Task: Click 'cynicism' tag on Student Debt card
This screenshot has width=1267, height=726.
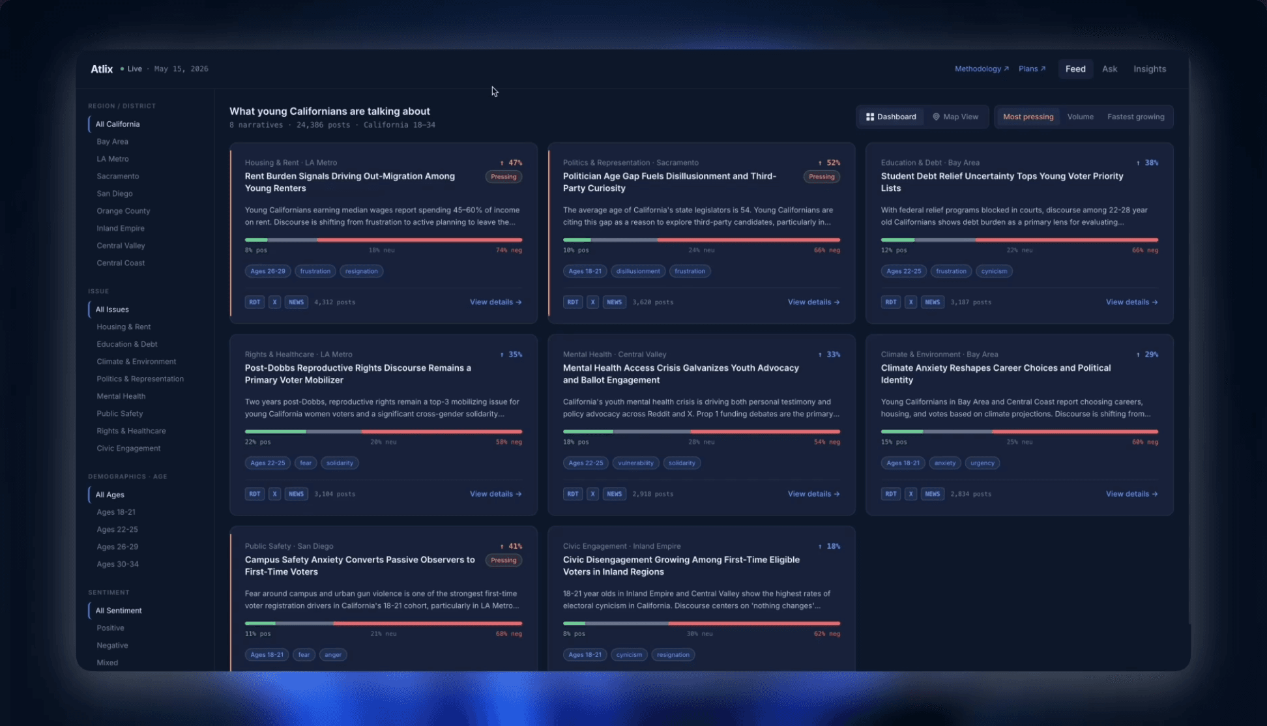Action: 994,271
